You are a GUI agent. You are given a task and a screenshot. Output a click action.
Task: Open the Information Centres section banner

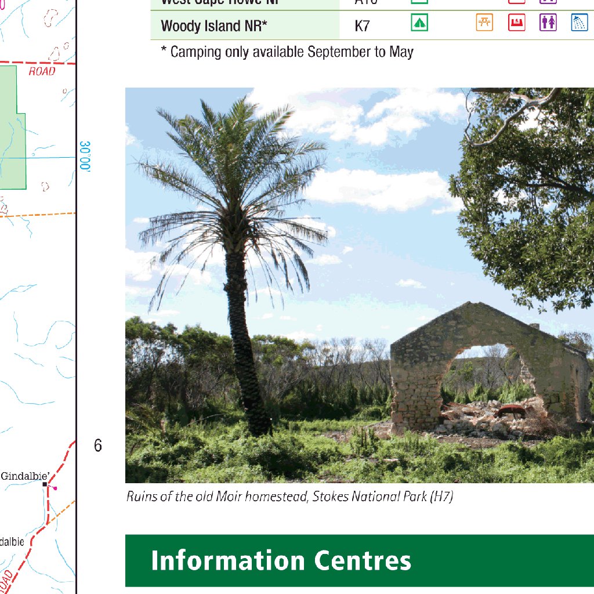(x=280, y=561)
